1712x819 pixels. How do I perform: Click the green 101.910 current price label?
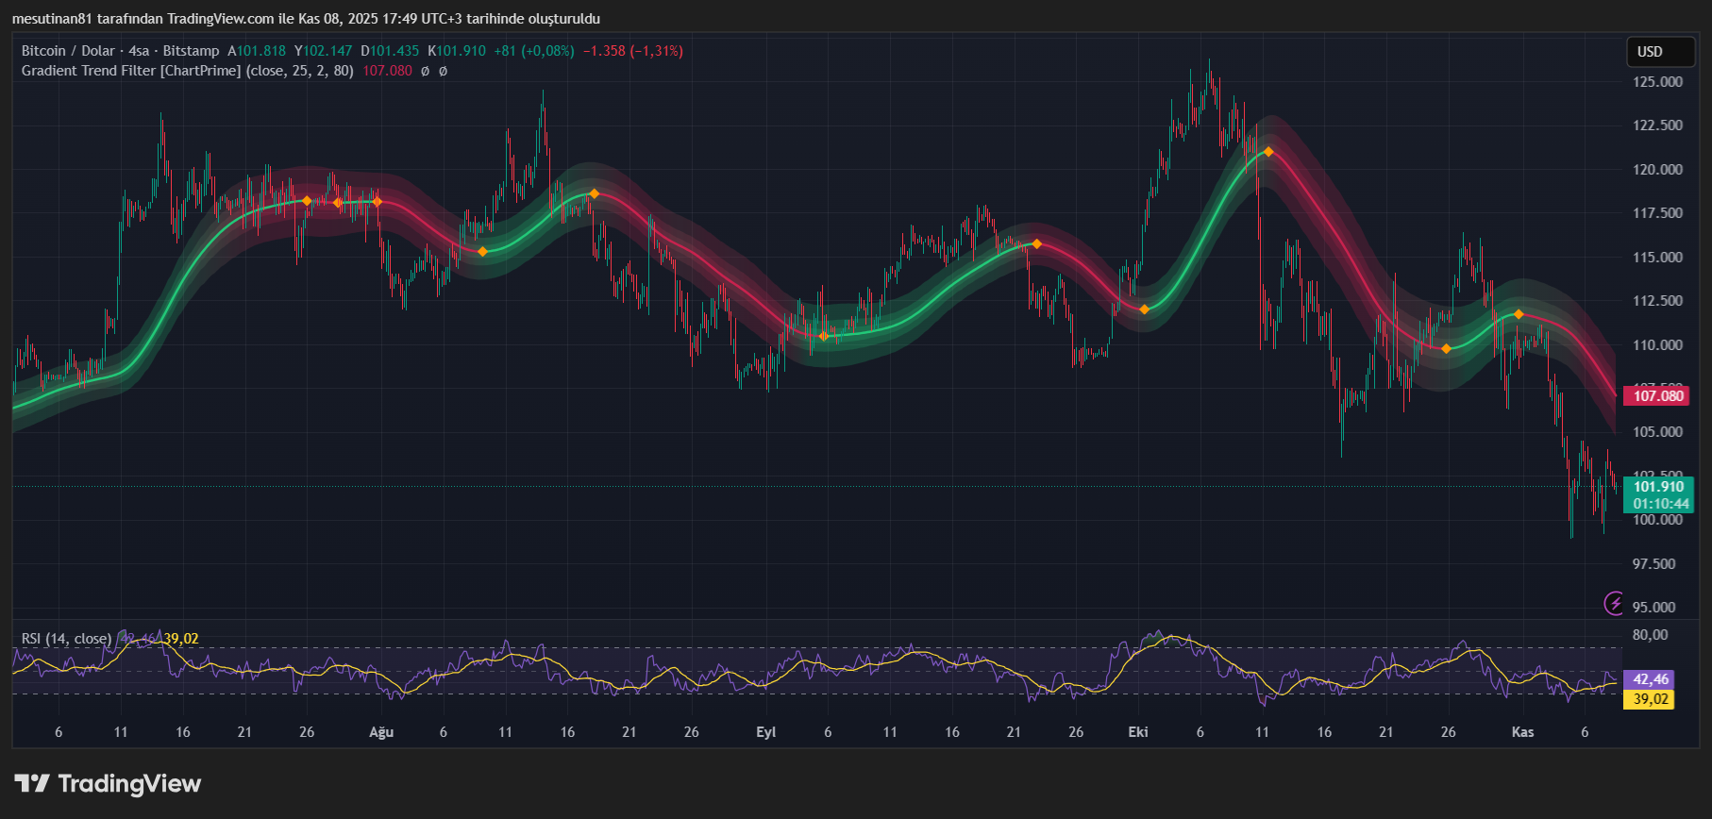pos(1658,488)
